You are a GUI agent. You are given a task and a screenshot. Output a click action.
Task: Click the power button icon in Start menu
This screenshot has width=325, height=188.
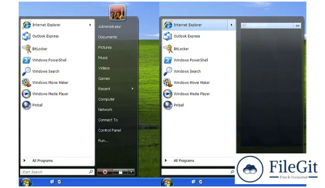click(x=105, y=172)
